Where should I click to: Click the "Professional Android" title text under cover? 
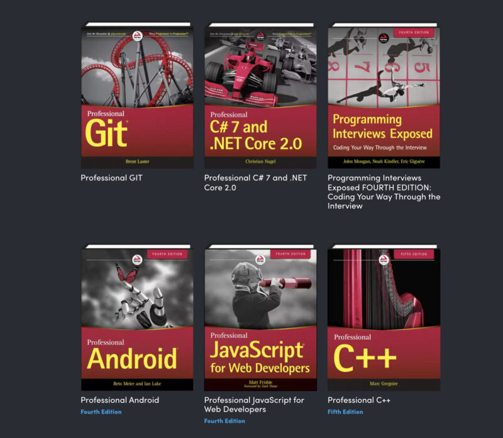point(119,400)
